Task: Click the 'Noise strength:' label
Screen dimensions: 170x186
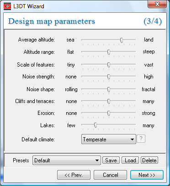Action: [38, 77]
